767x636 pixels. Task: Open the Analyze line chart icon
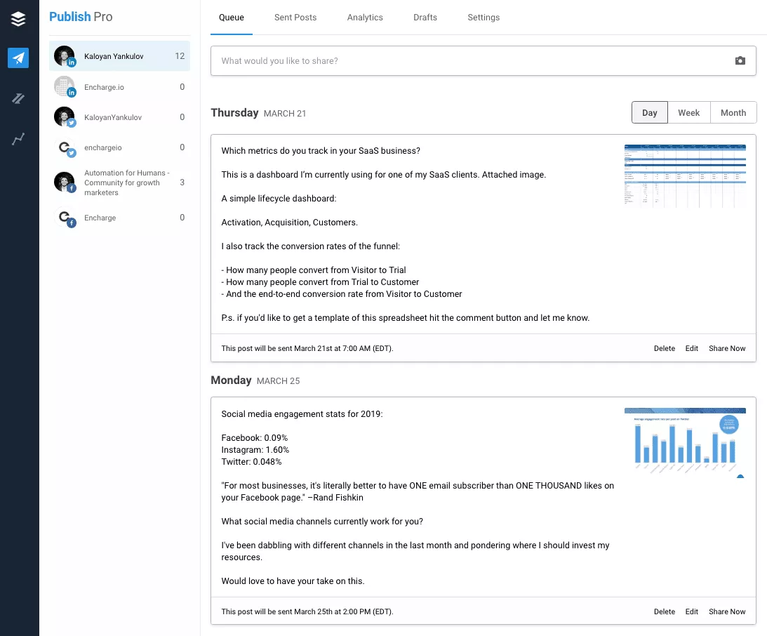pyautogui.click(x=19, y=139)
